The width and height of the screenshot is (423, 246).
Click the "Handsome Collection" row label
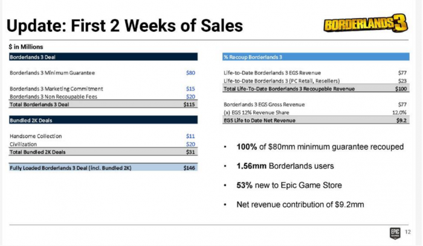click(x=36, y=136)
